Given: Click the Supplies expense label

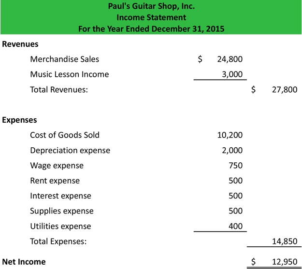Looking at the screenshot, I should tap(61, 211).
